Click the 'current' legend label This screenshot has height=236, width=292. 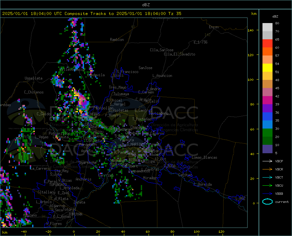tap(282, 202)
